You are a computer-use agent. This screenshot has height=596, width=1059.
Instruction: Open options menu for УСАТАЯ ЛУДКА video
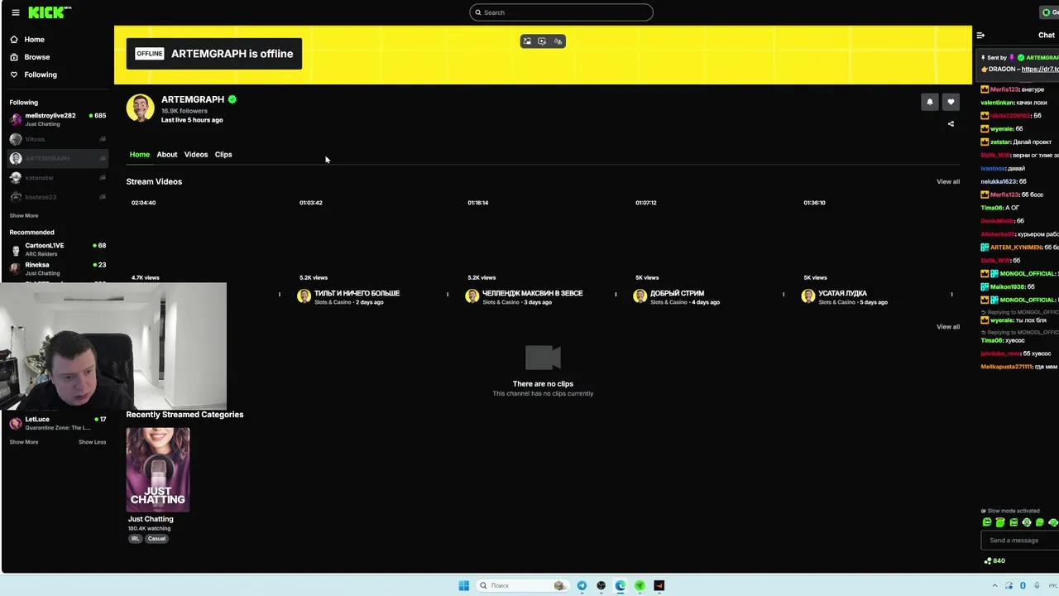(951, 295)
